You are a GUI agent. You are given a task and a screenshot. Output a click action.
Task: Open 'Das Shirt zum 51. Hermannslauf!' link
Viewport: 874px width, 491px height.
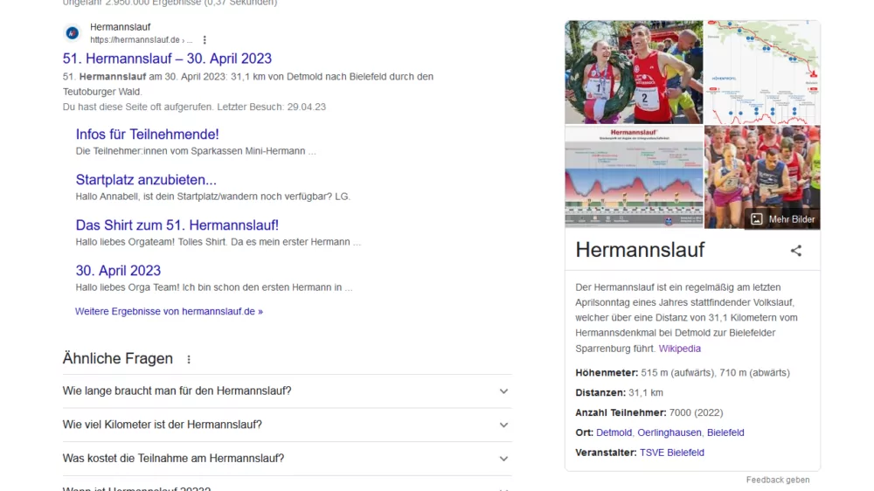click(x=177, y=225)
